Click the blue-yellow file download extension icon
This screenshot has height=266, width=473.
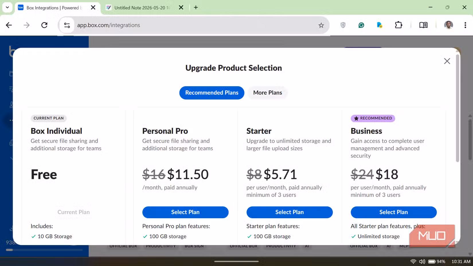pos(380,25)
